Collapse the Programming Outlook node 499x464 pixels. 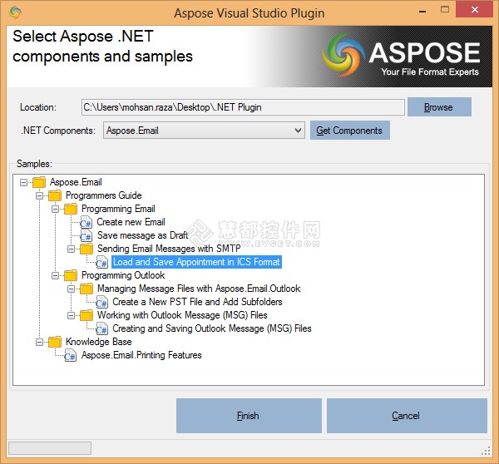(x=56, y=275)
